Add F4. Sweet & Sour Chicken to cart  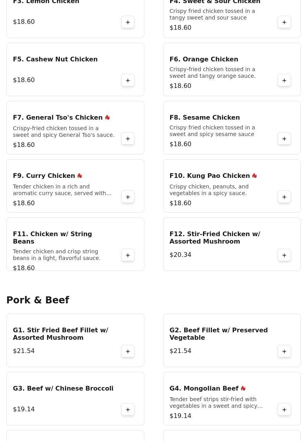tap(284, 22)
